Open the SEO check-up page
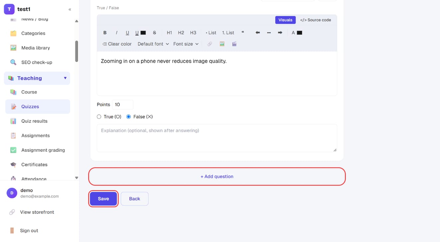 (38, 62)
